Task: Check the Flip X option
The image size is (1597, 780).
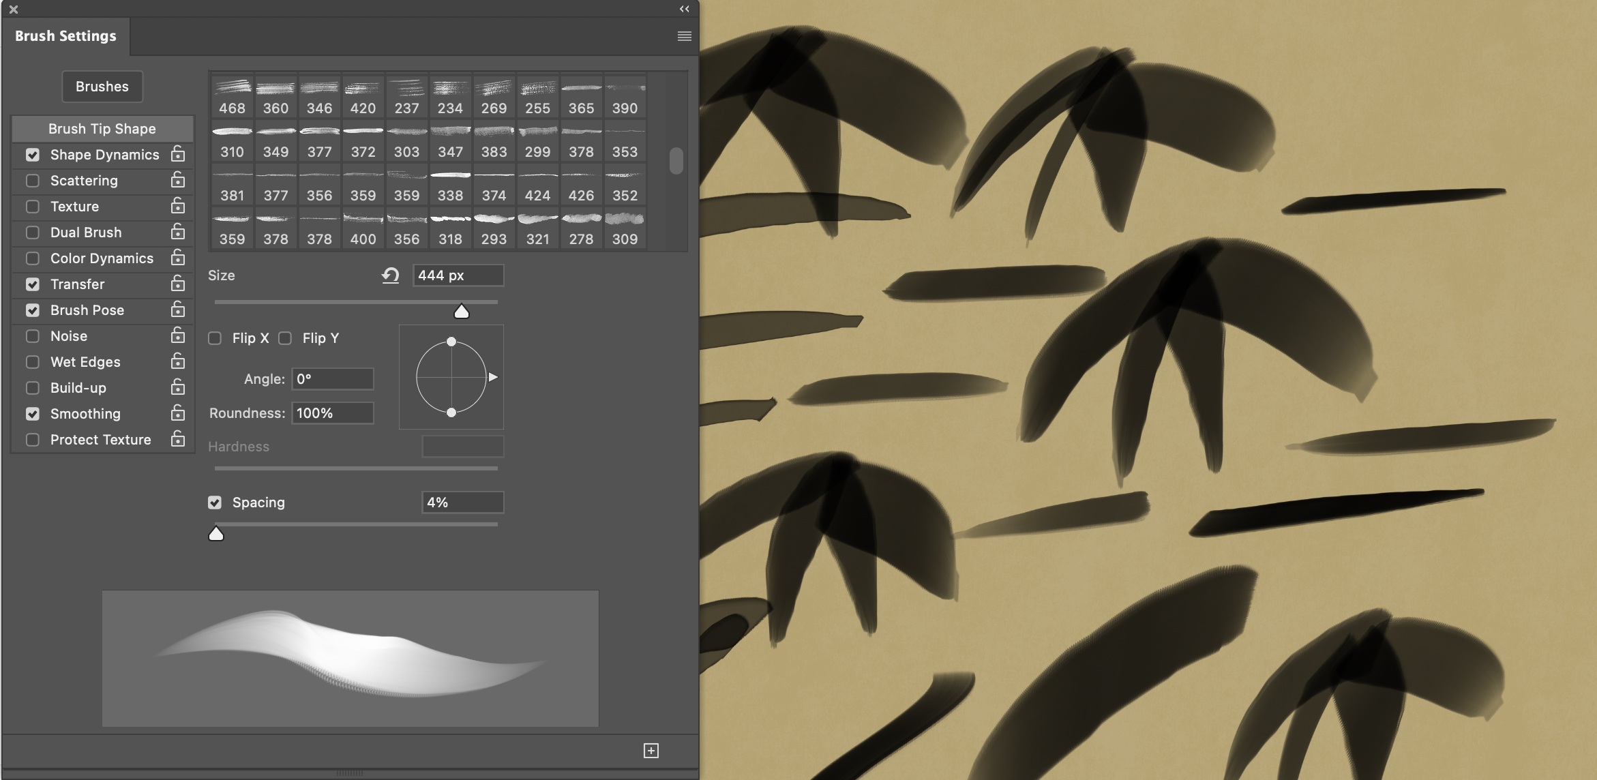Action: click(215, 337)
